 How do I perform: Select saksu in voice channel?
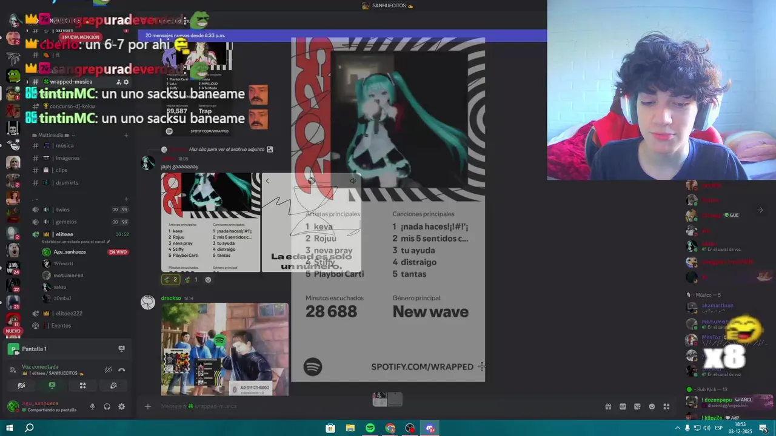pos(60,287)
